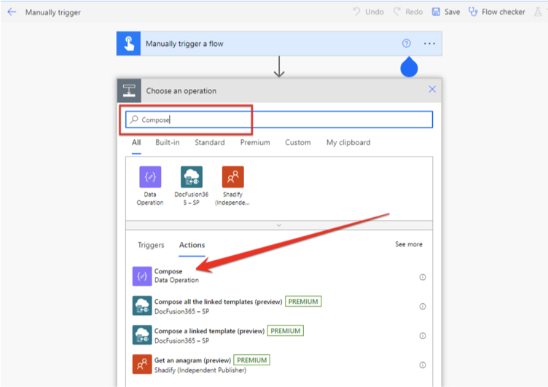Switch to the Actions tab
Image resolution: width=548 pixels, height=387 pixels.
tap(192, 245)
